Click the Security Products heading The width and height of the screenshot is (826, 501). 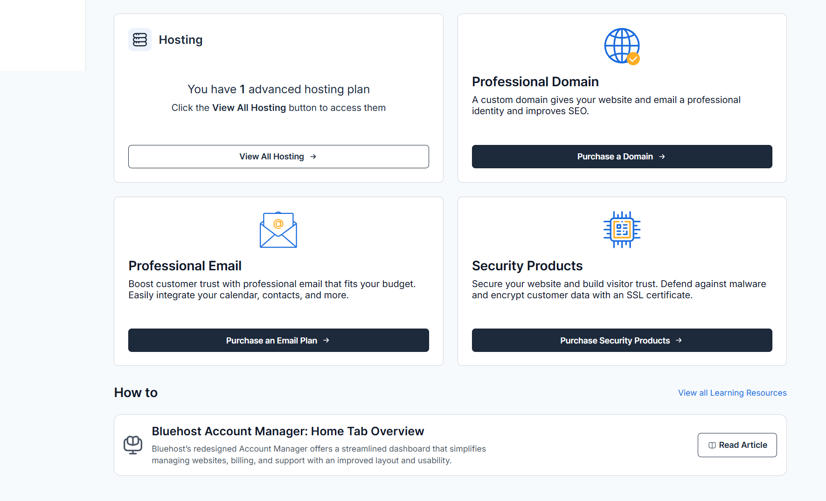527,266
